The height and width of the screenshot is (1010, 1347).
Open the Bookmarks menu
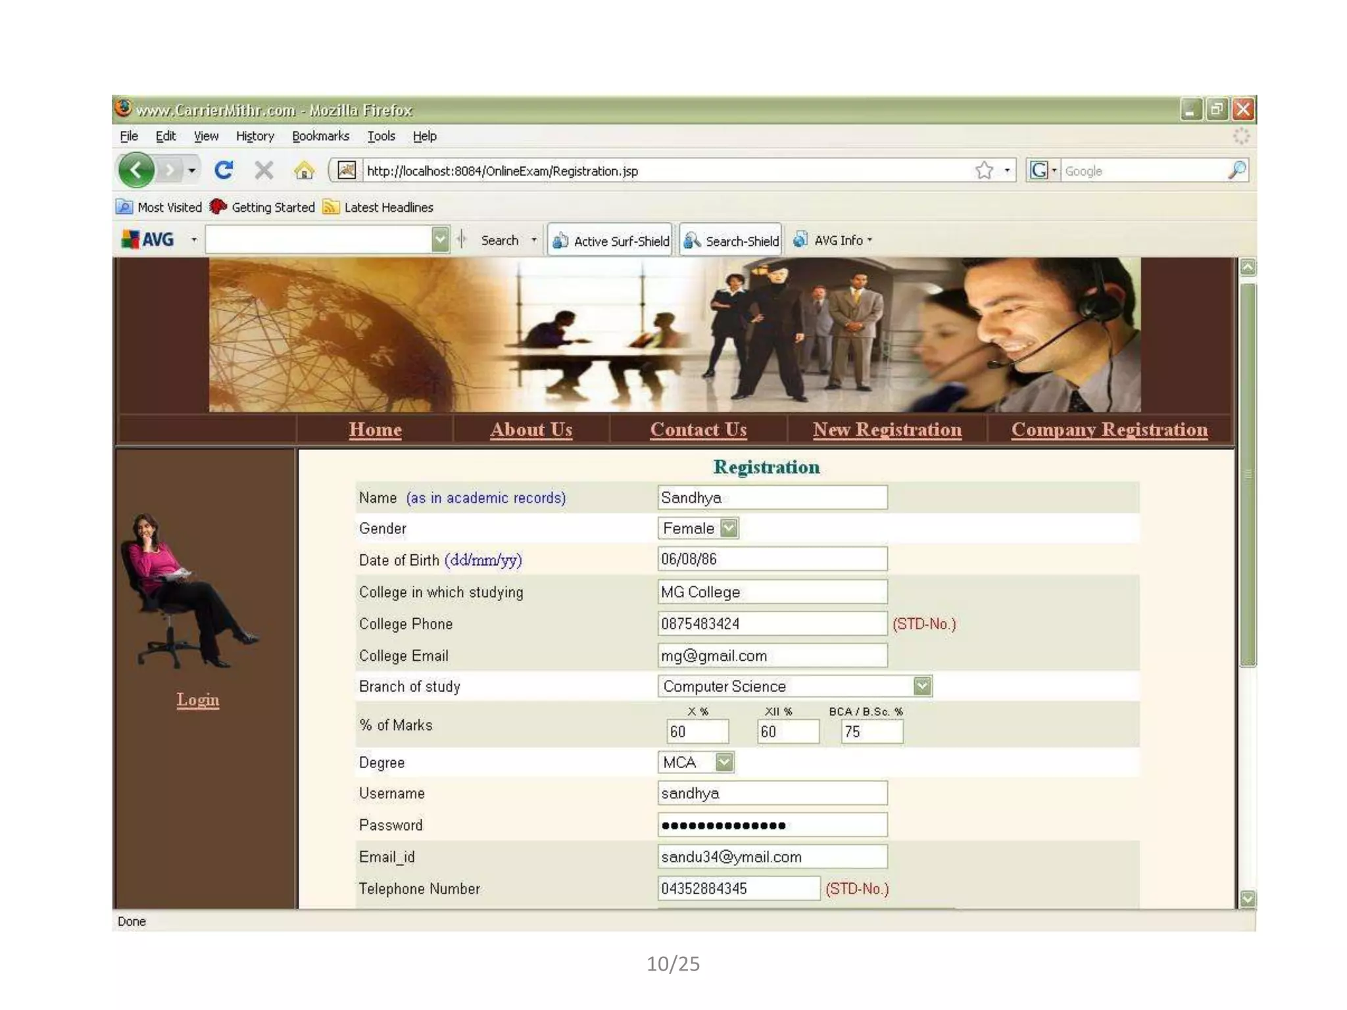320,136
